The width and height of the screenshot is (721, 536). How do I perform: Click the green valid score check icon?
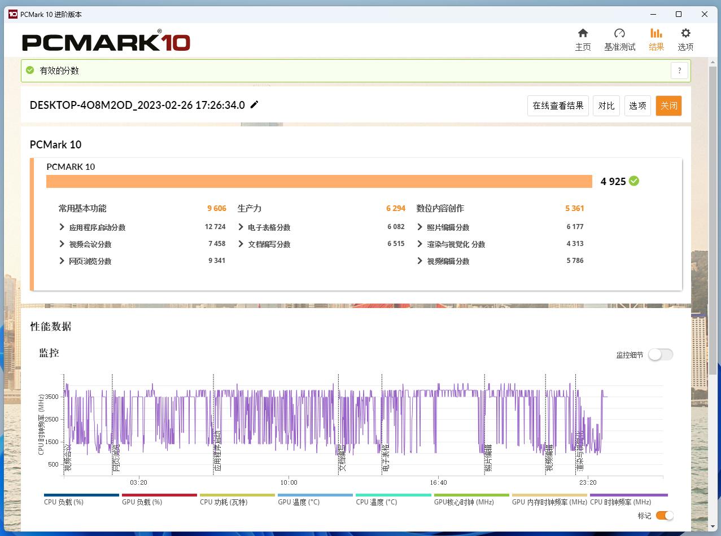click(x=30, y=71)
